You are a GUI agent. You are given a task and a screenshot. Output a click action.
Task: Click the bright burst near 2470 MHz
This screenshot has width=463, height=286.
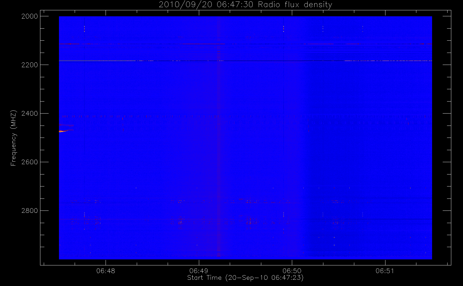point(64,131)
